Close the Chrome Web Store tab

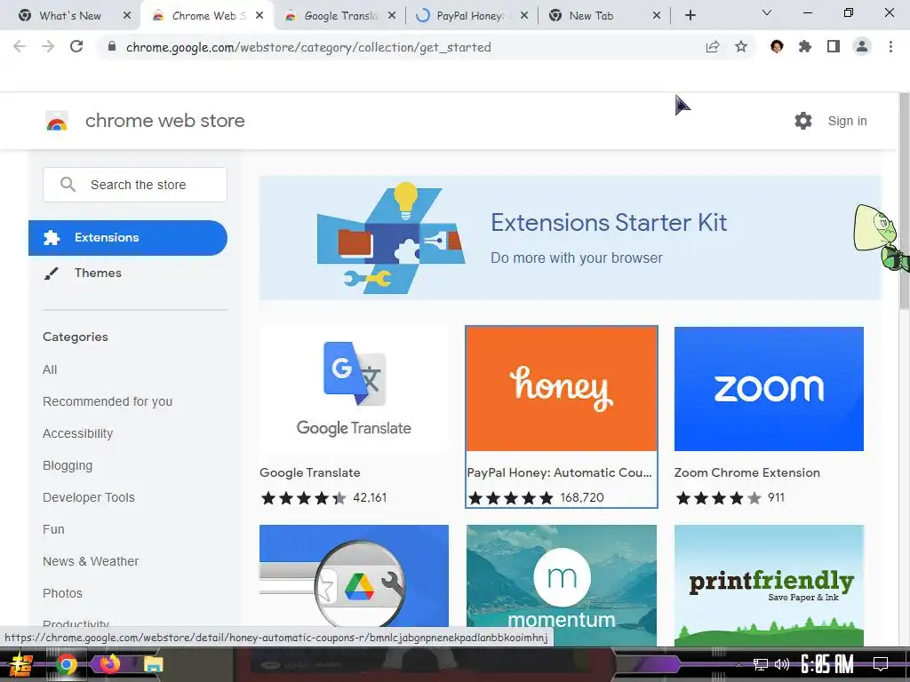click(x=259, y=16)
